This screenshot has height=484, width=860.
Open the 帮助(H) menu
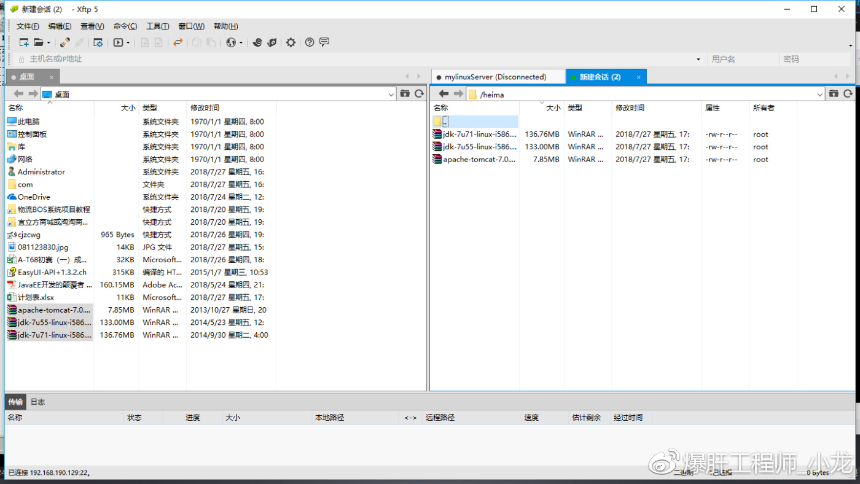pos(225,26)
